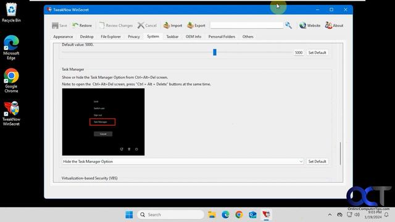Click the Import toolbar button
Image resolution: width=395 pixels, height=222 pixels.
[173, 25]
